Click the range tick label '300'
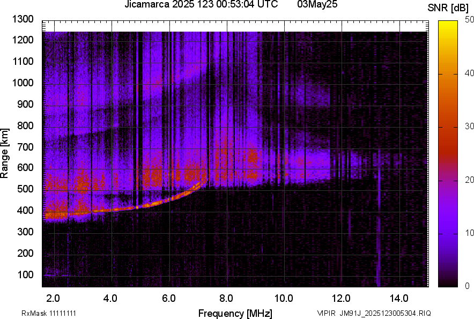 click(25, 232)
